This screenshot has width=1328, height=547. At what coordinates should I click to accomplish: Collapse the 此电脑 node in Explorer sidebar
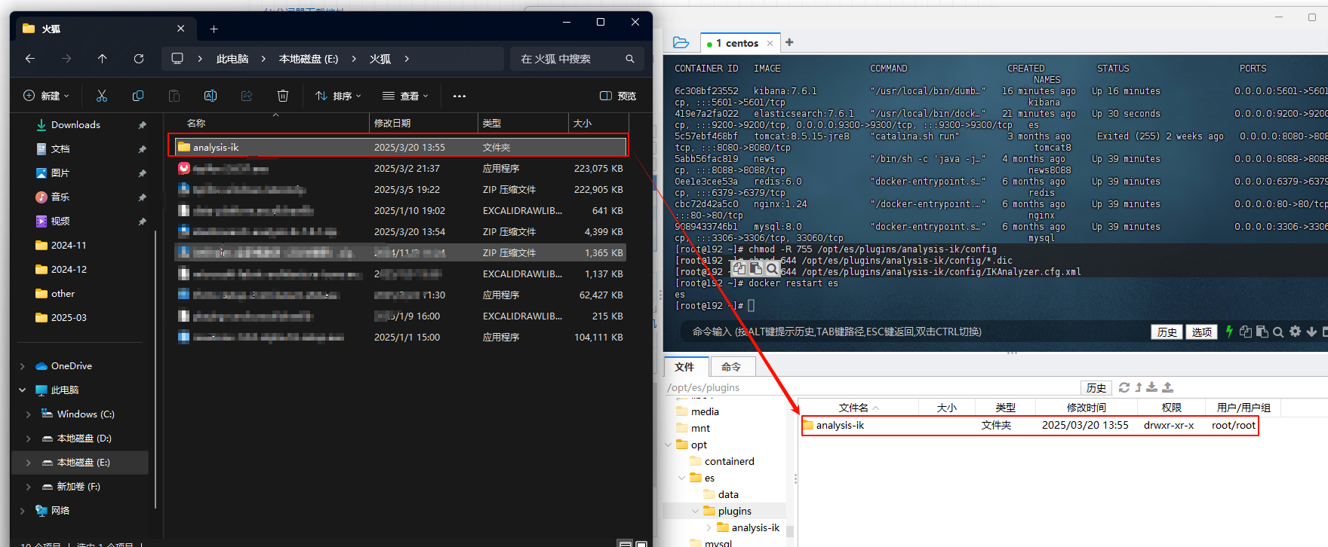pos(22,390)
